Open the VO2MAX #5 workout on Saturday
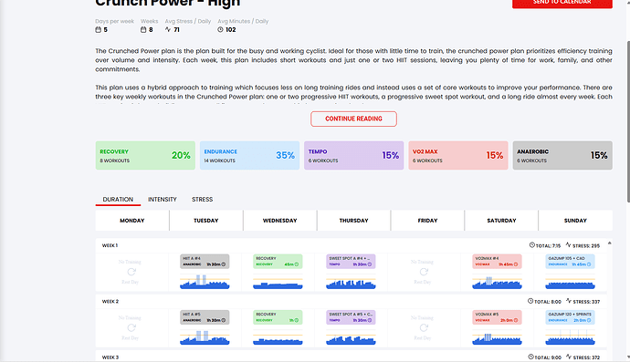The height and width of the screenshot is (362, 630). [497, 317]
